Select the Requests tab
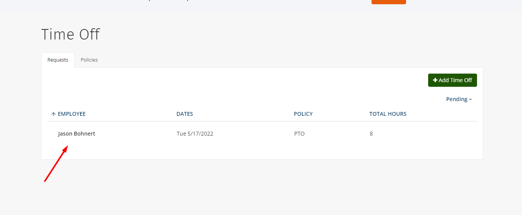Screen dimensions: 522x215 [x=58, y=60]
